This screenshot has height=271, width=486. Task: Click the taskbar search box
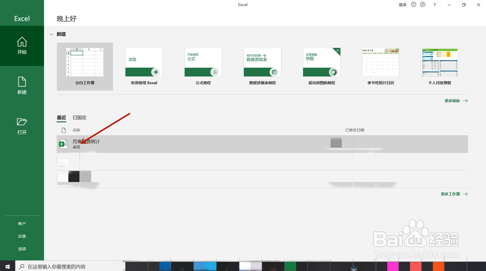pos(69,266)
